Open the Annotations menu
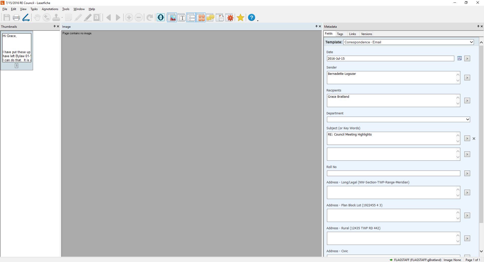Image resolution: width=484 pixels, height=262 pixels. pos(50,9)
